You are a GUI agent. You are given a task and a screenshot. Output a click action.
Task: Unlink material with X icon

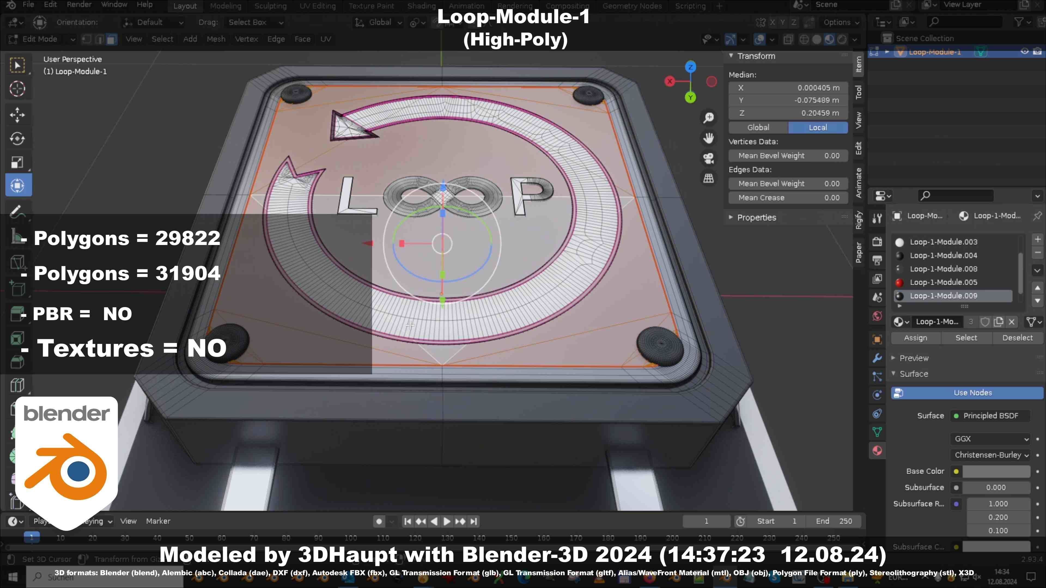(x=1012, y=322)
